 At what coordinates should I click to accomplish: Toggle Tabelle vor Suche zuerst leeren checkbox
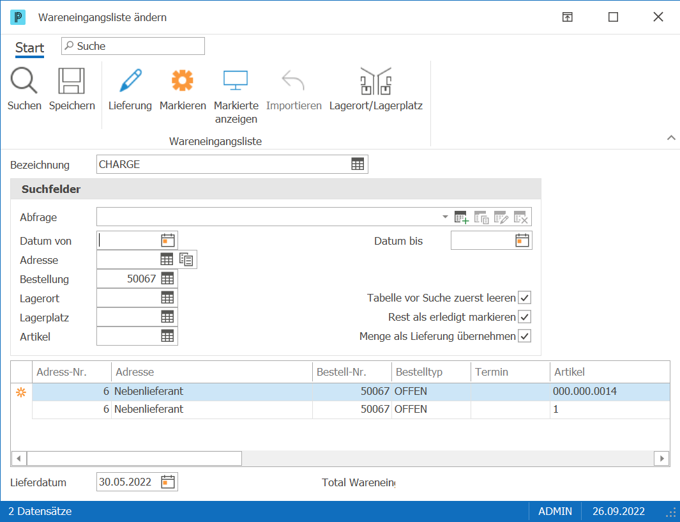[x=525, y=298]
